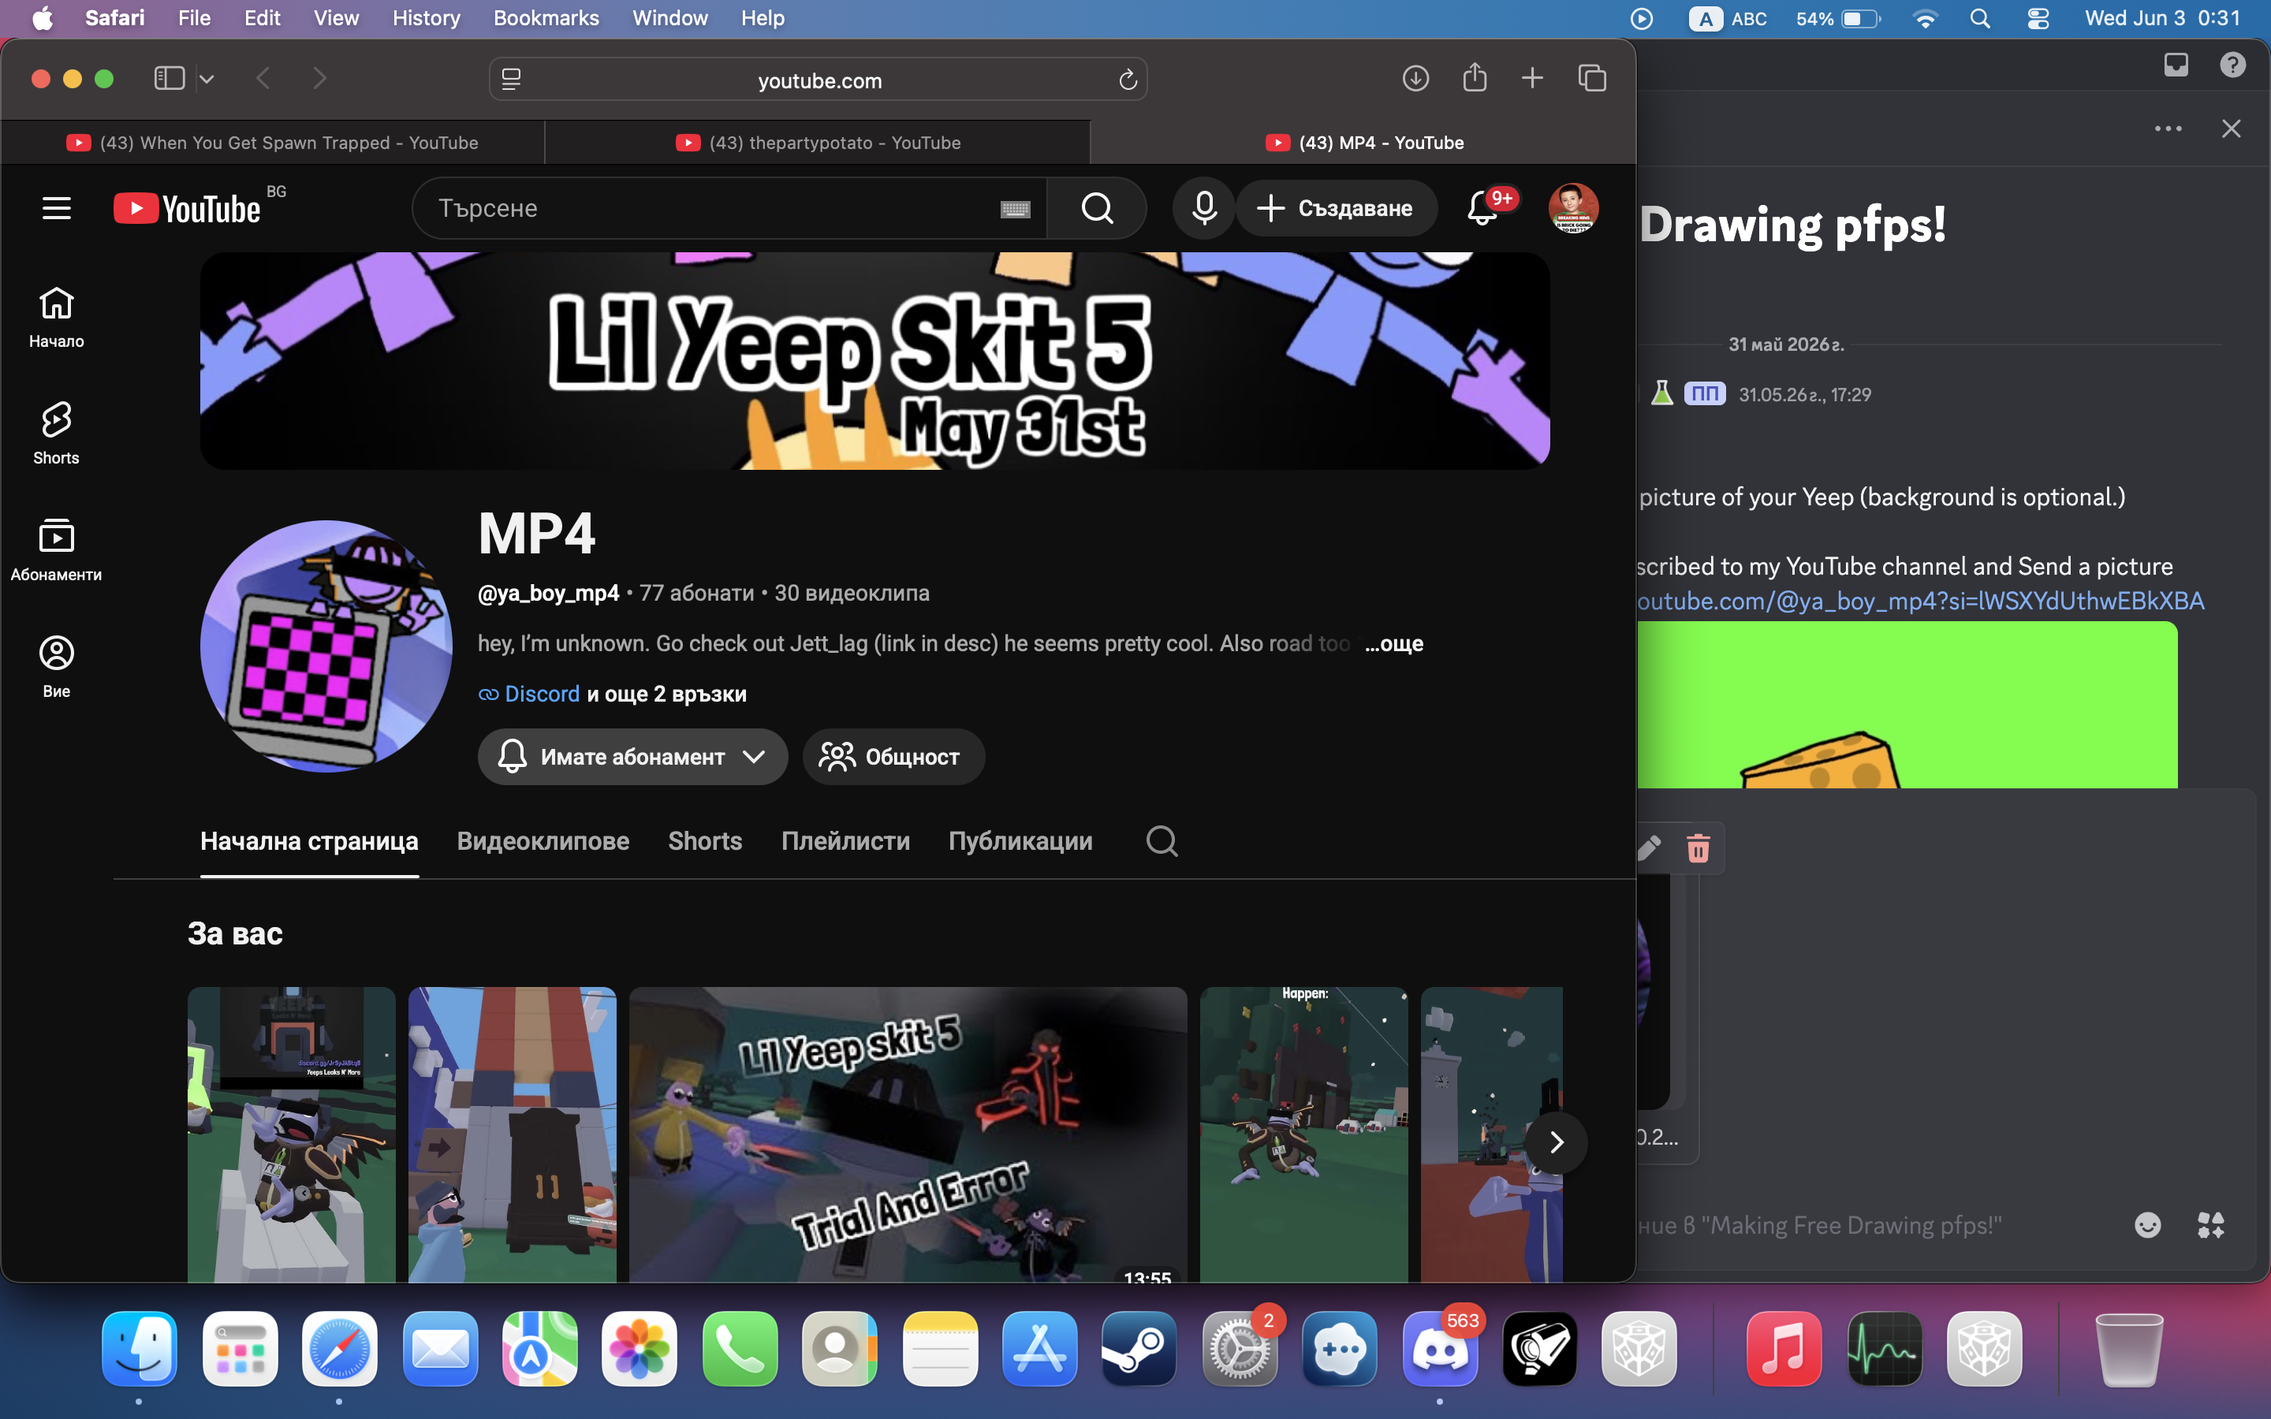Open Discord from the Dock
The height and width of the screenshot is (1419, 2271).
pos(1440,1349)
